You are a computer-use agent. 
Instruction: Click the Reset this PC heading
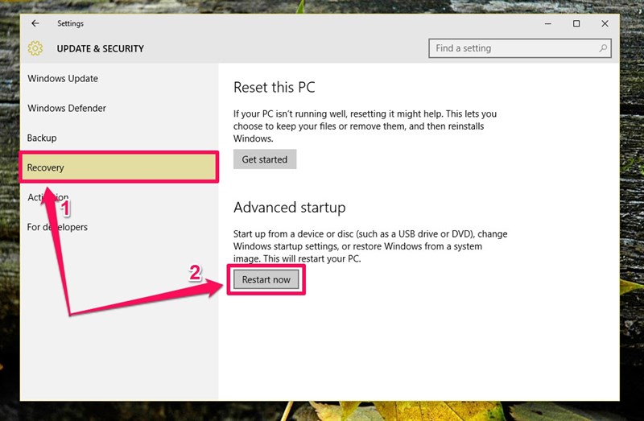pyautogui.click(x=274, y=87)
